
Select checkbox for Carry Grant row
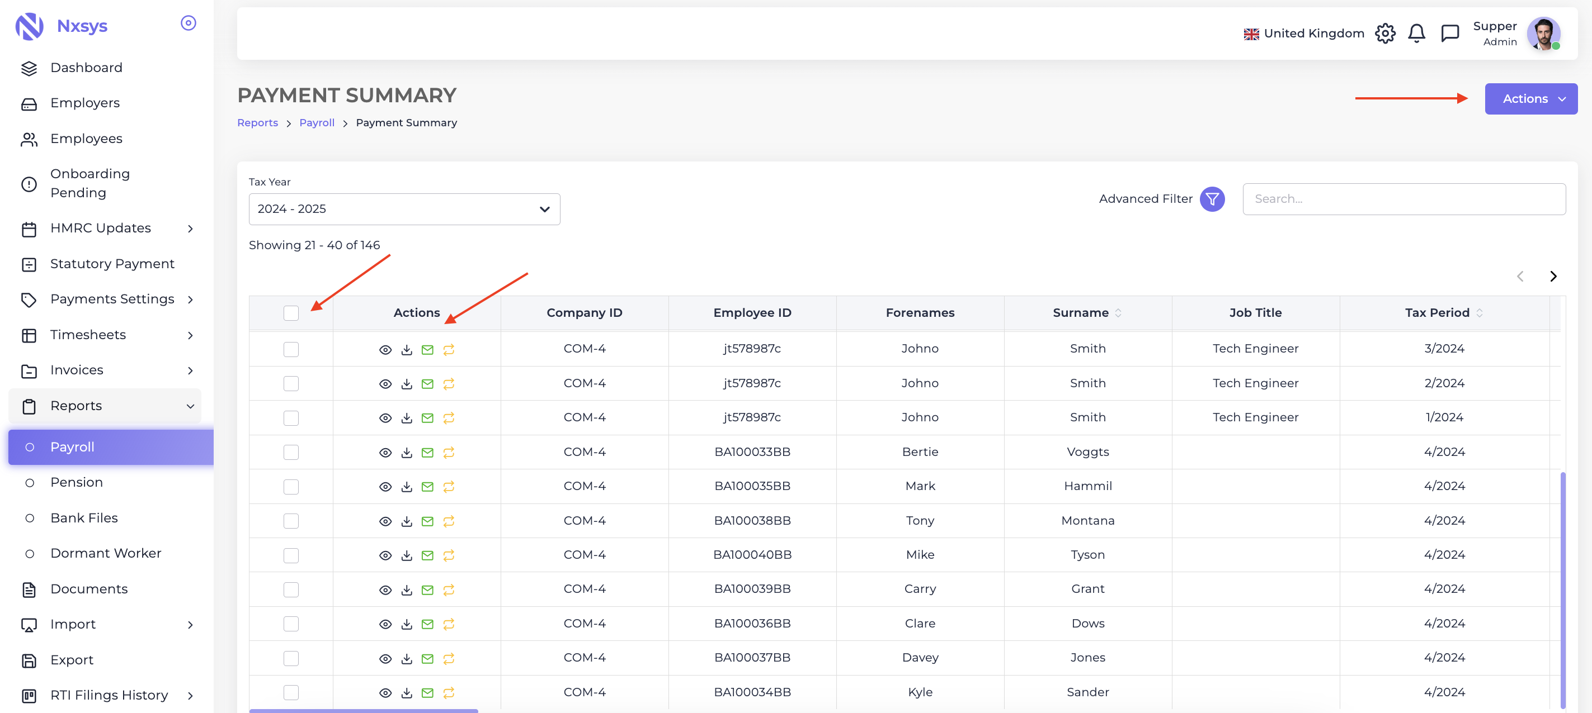[291, 590]
